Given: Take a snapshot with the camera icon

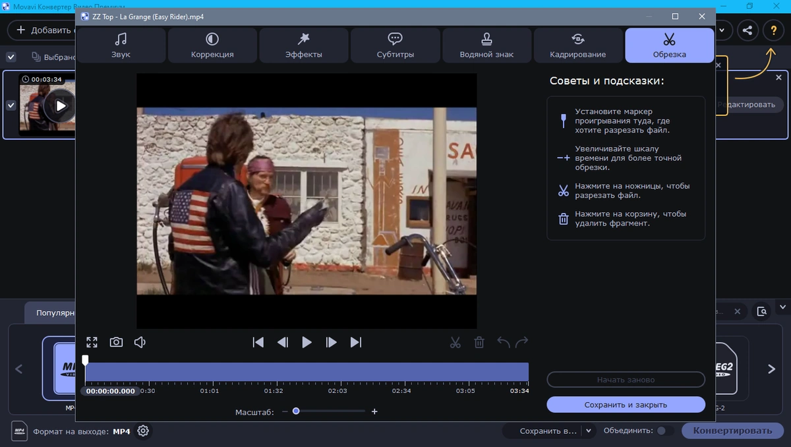Looking at the screenshot, I should tap(116, 342).
